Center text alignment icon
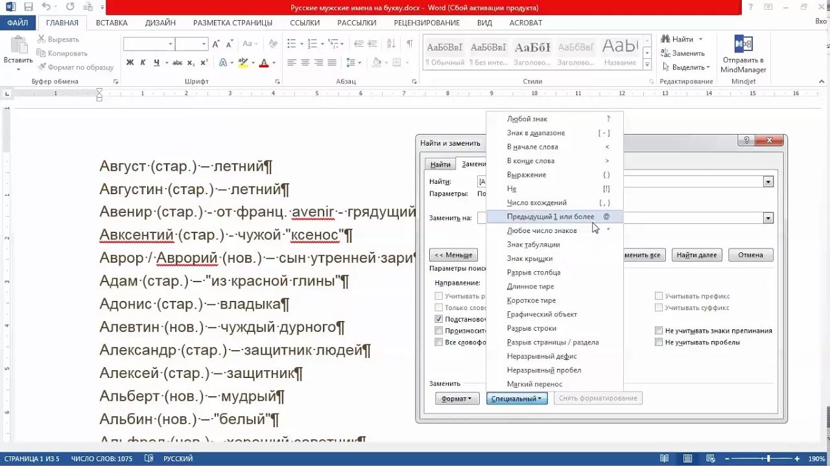830x466 pixels. (x=305, y=63)
